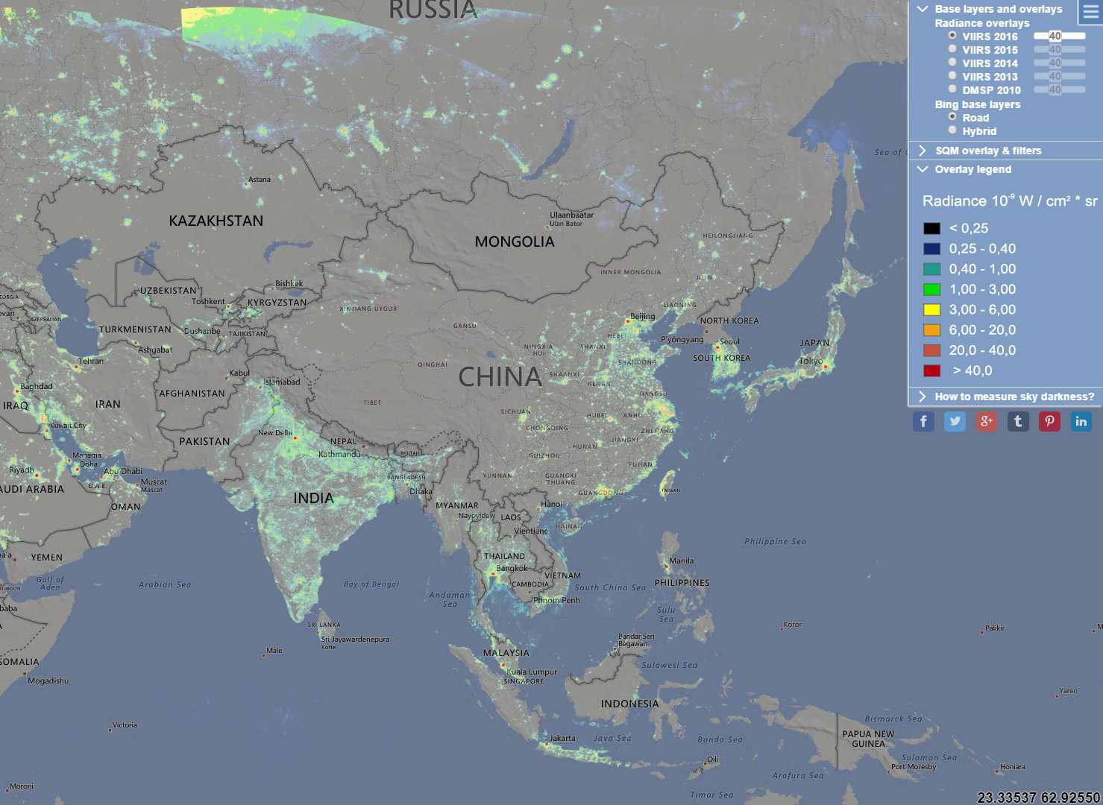This screenshot has height=805, width=1103.
Task: Adjust the VIIRS 2016 radiance slider
Action: [1074, 35]
